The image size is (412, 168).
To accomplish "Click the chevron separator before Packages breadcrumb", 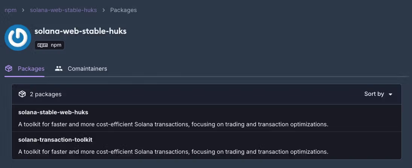I will (x=103, y=10).
